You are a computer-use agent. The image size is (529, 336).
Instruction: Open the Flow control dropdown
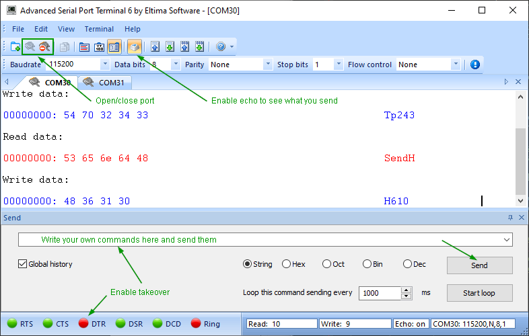(456, 64)
